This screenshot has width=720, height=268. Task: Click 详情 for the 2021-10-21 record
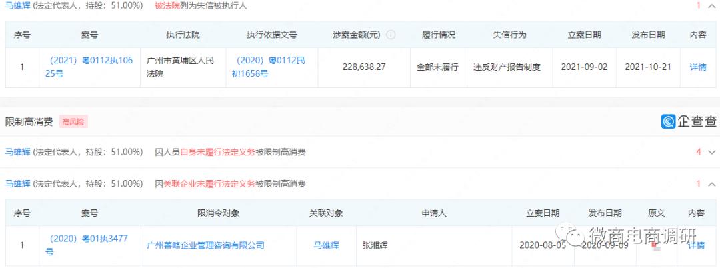(x=697, y=67)
